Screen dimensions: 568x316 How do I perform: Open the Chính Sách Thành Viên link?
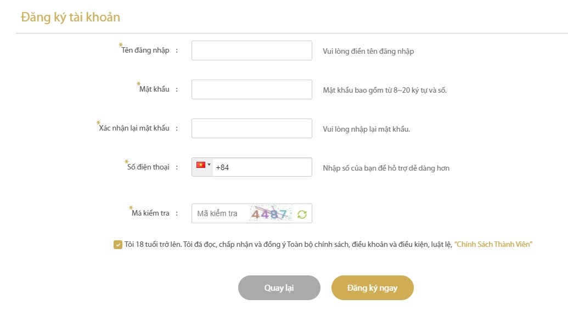coord(493,245)
